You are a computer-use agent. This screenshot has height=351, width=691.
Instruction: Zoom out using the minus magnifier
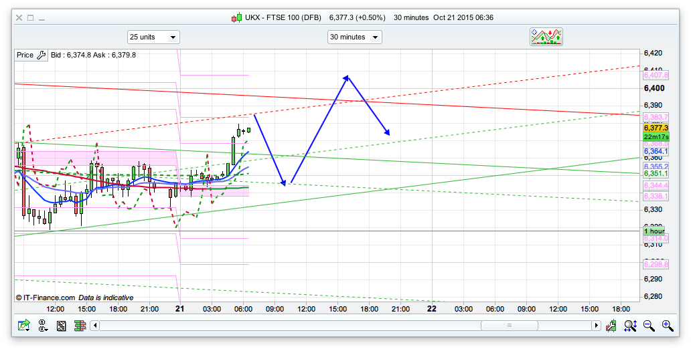649,326
